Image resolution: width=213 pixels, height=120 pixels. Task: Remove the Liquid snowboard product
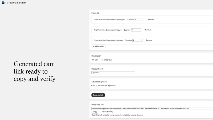tap(148, 30)
